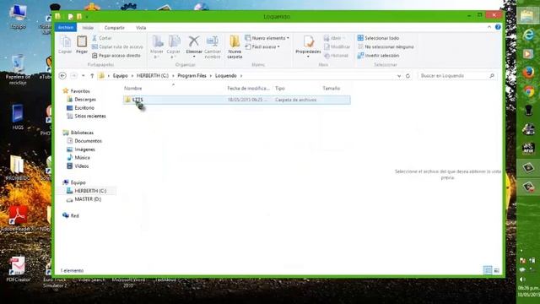Switch to details view icon in status bar
This screenshot has height=304, width=540.
(488, 270)
